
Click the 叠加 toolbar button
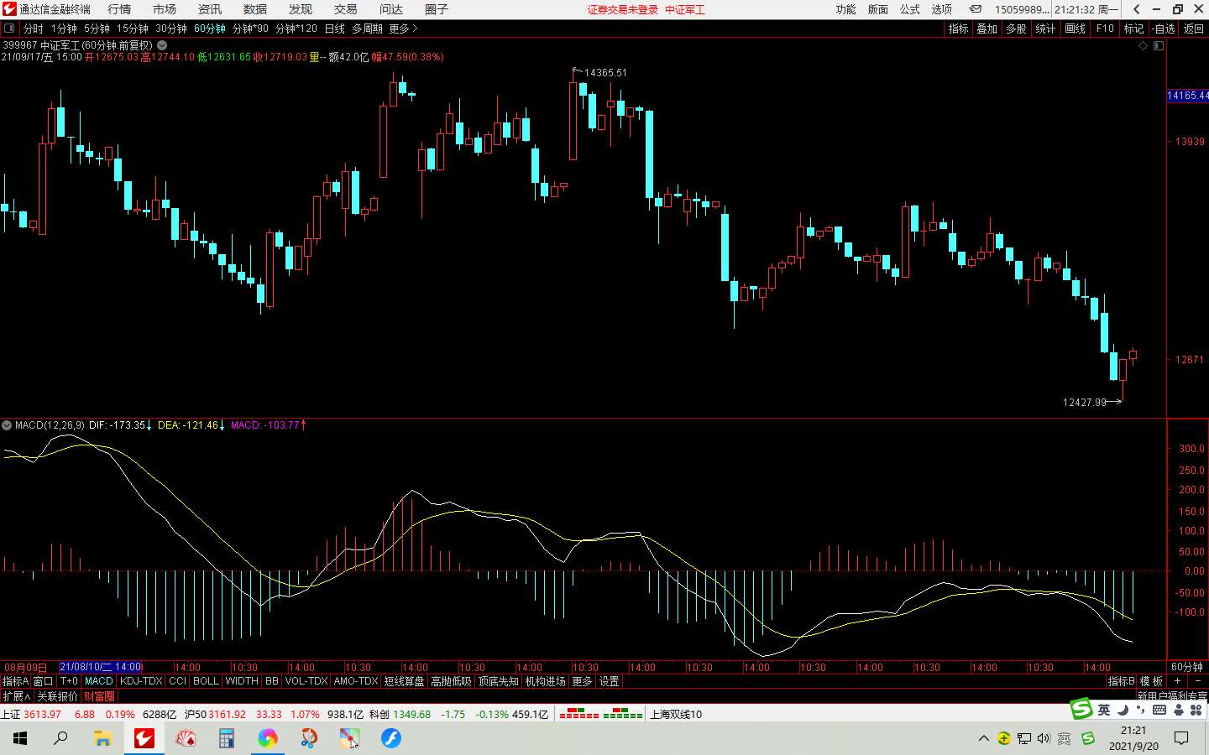pos(987,29)
